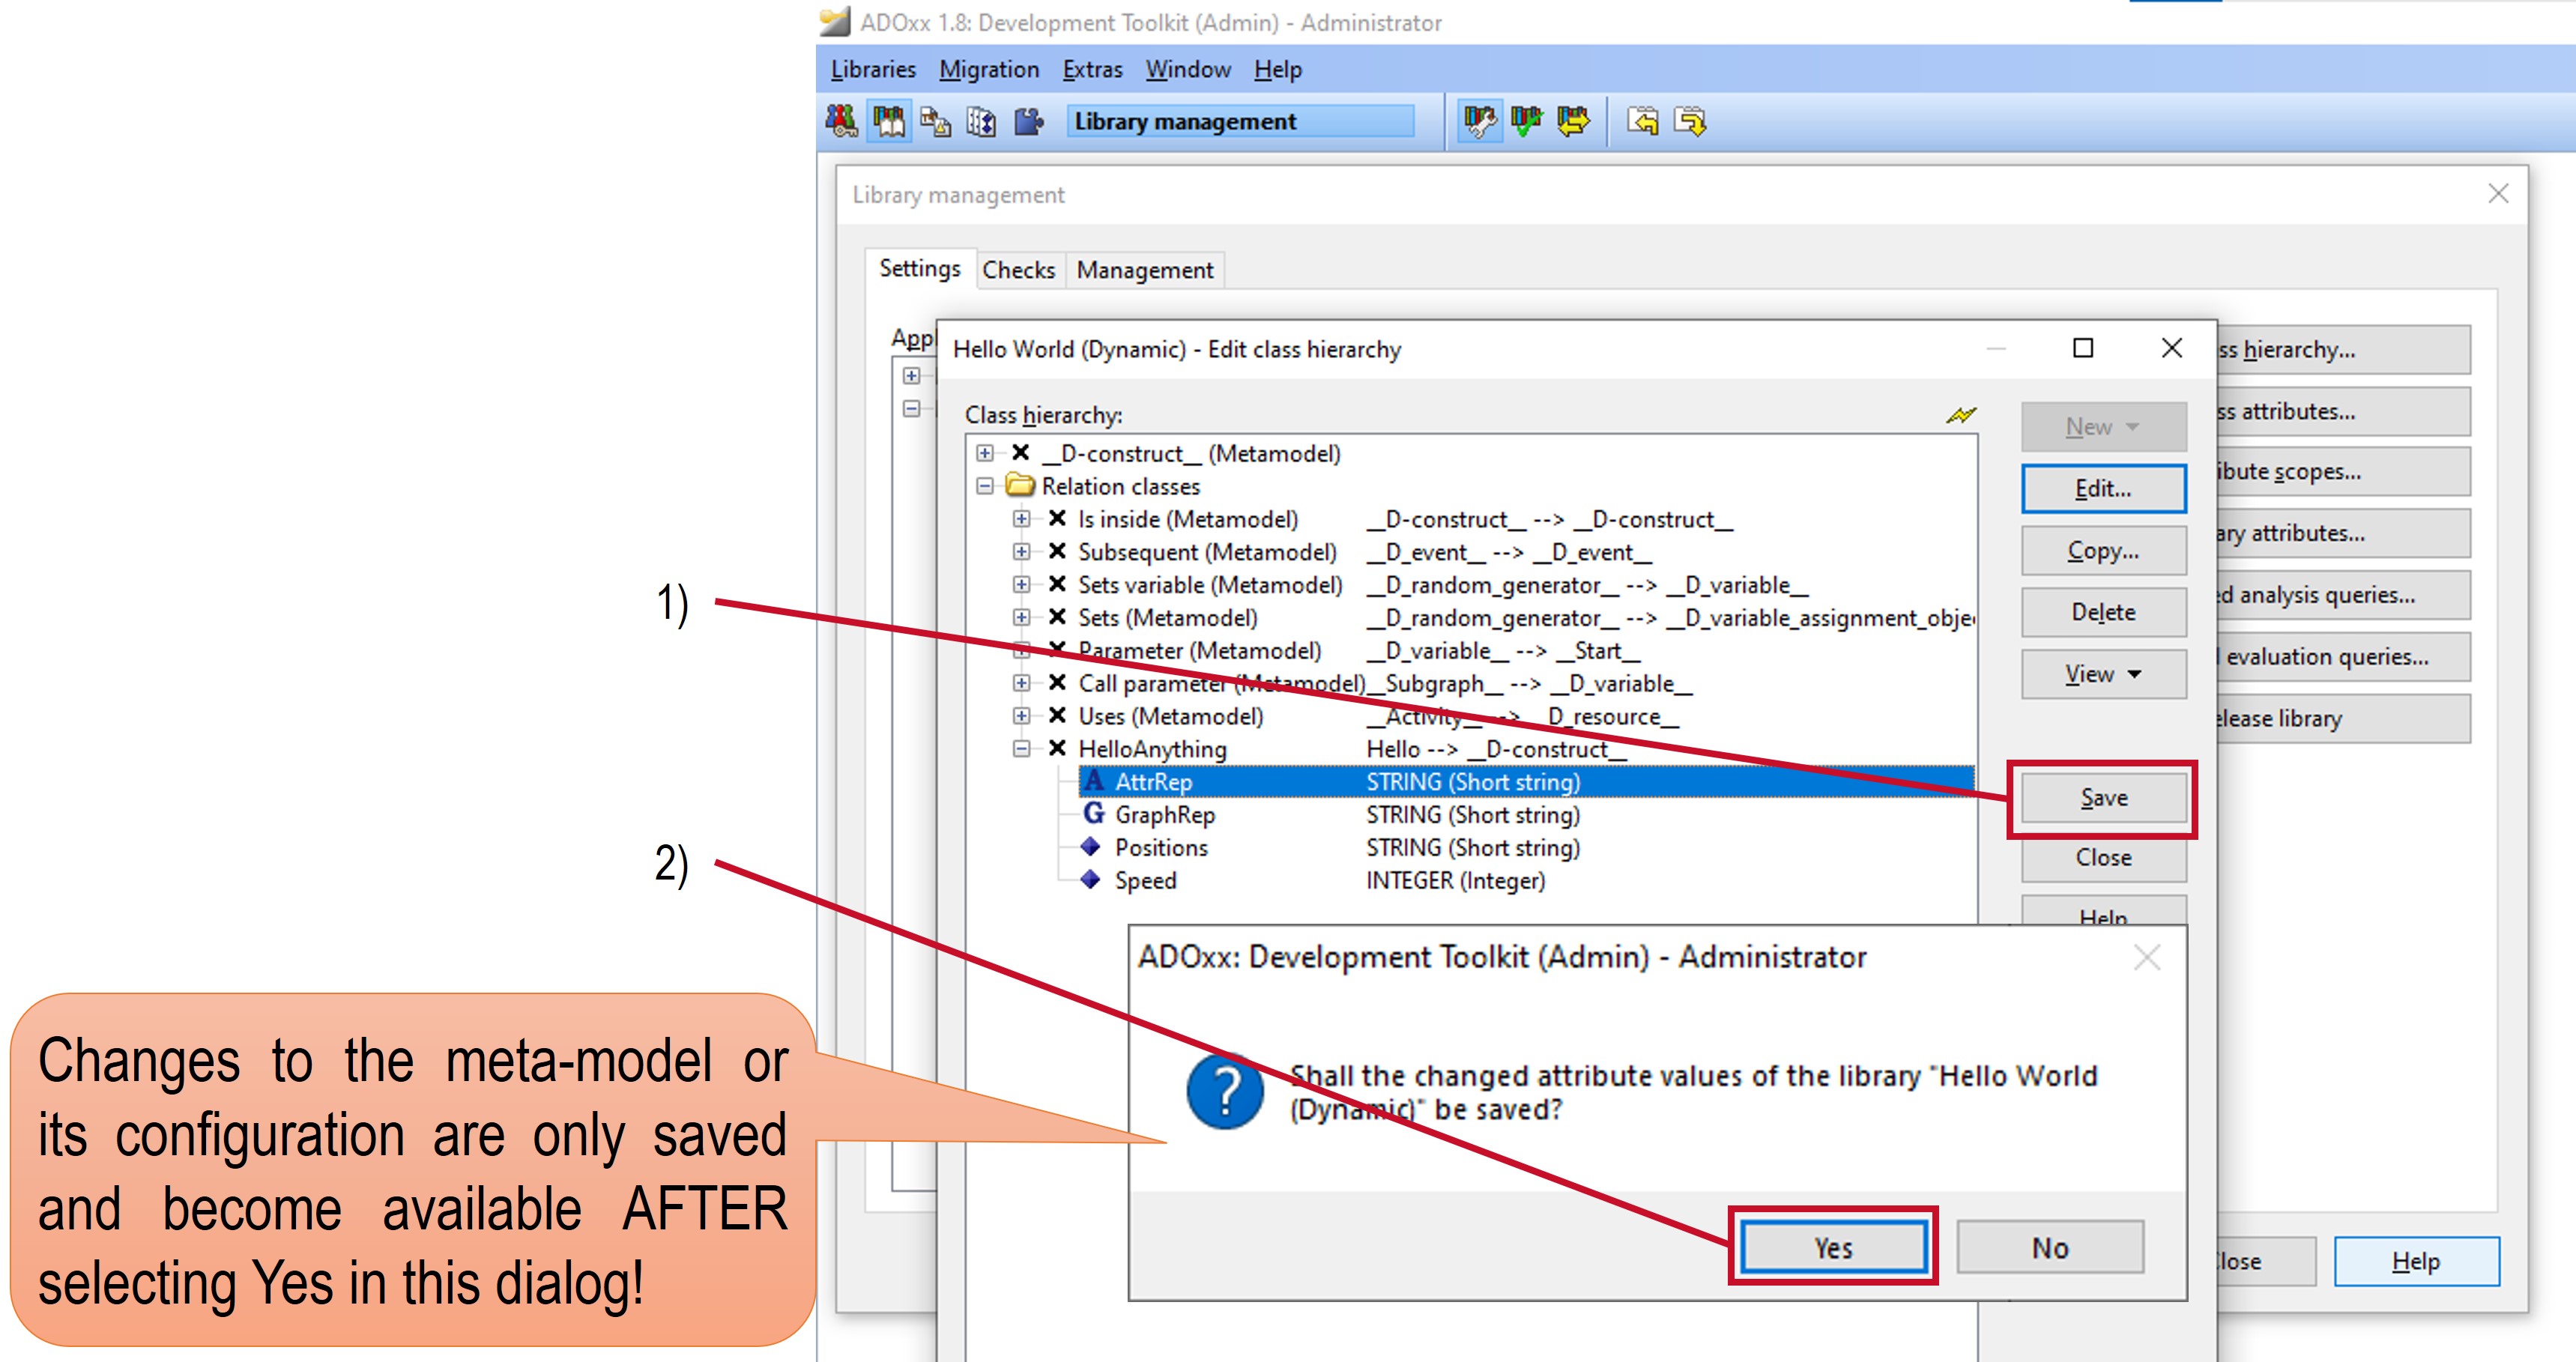This screenshot has width=2576, height=1362.
Task: Open the Libraries menu
Action: point(873,69)
